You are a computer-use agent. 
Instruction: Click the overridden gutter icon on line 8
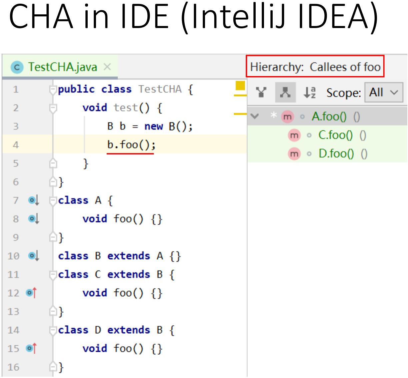pos(34,219)
